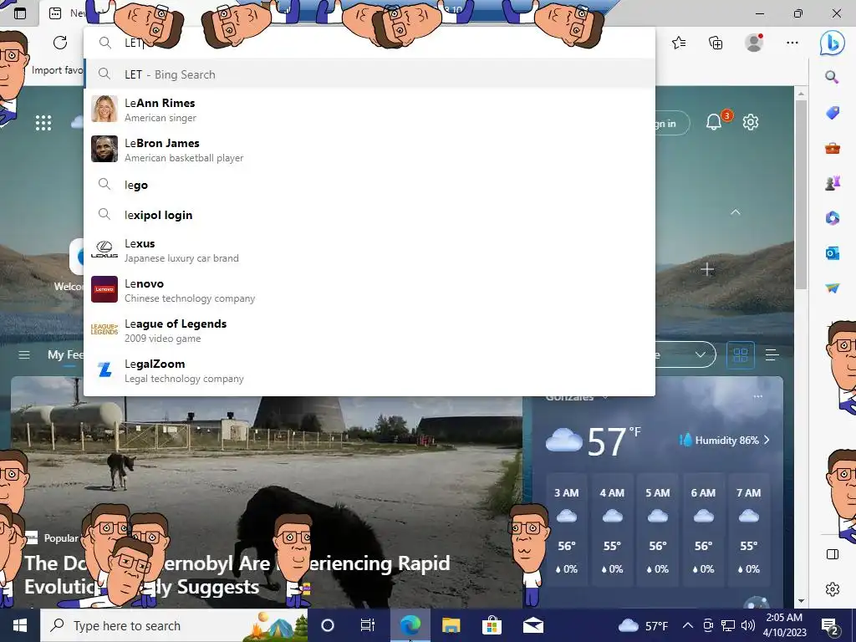Open the Bing chat sidebar icon
Screen dimensions: 856x642
point(832,43)
